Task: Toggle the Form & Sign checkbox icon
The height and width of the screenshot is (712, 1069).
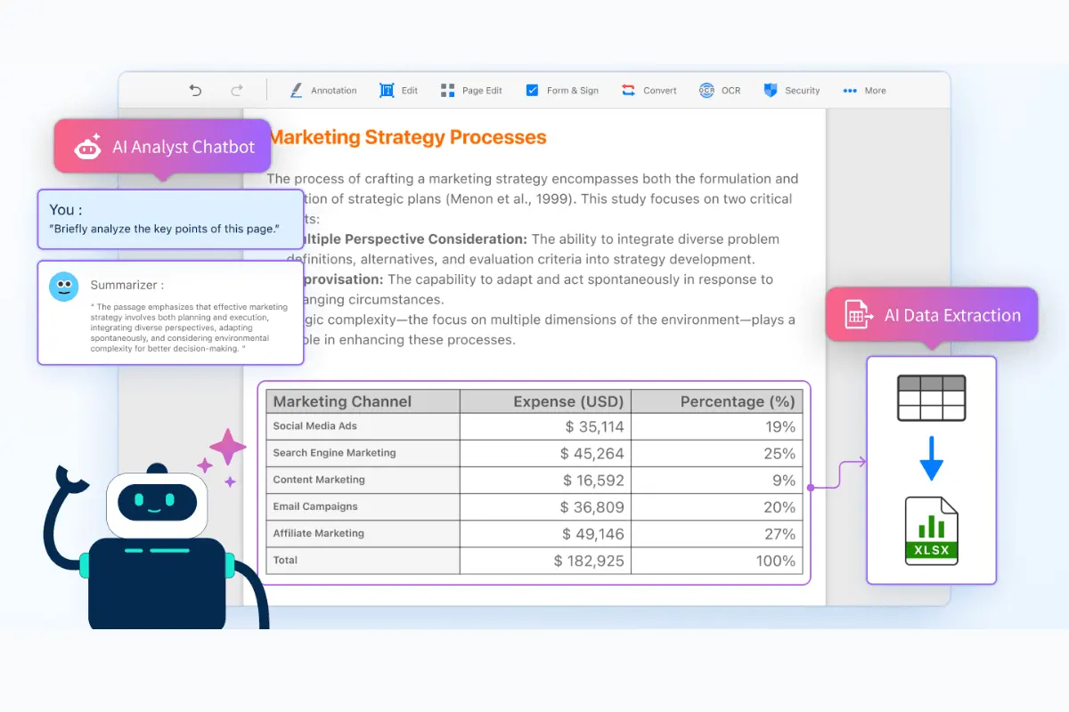Action: pyautogui.click(x=532, y=90)
